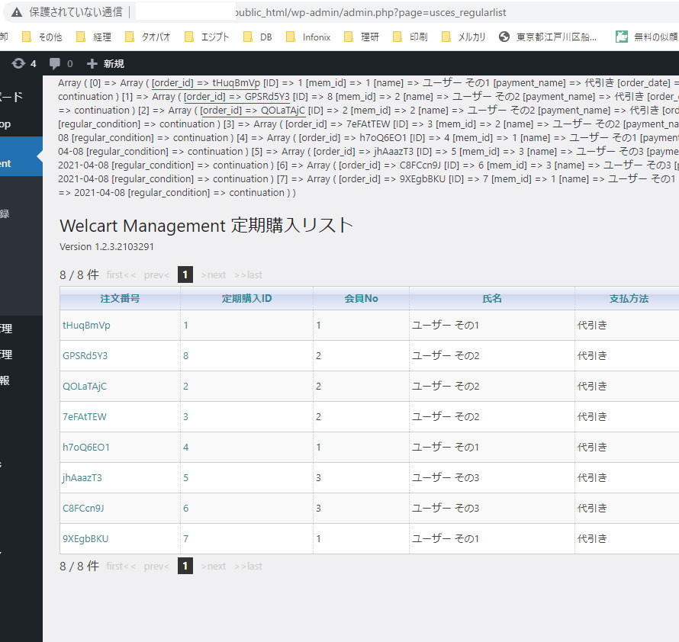
Task: Open order jhAaazT3 link
Action: coord(82,477)
